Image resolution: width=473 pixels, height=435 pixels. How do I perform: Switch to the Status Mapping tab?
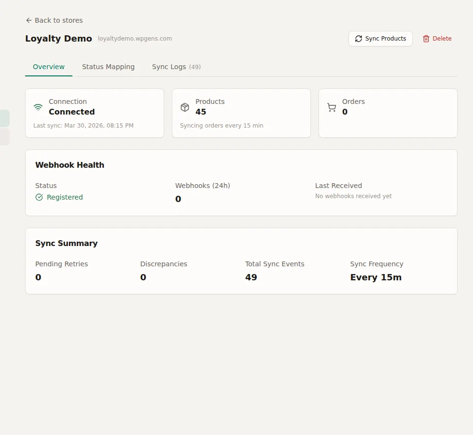[108, 67]
